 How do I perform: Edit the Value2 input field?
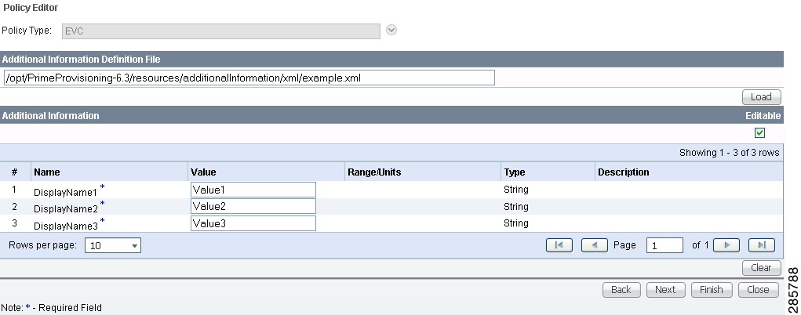tap(253, 206)
